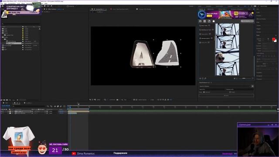This screenshot has height=157, width=279.
Task: Open the sliders settings icon in the plugin panel
Action: coord(201,21)
